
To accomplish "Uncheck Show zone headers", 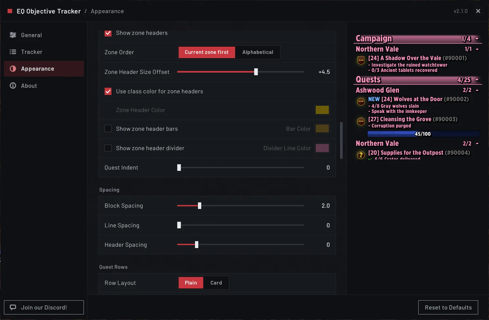I will [108, 33].
